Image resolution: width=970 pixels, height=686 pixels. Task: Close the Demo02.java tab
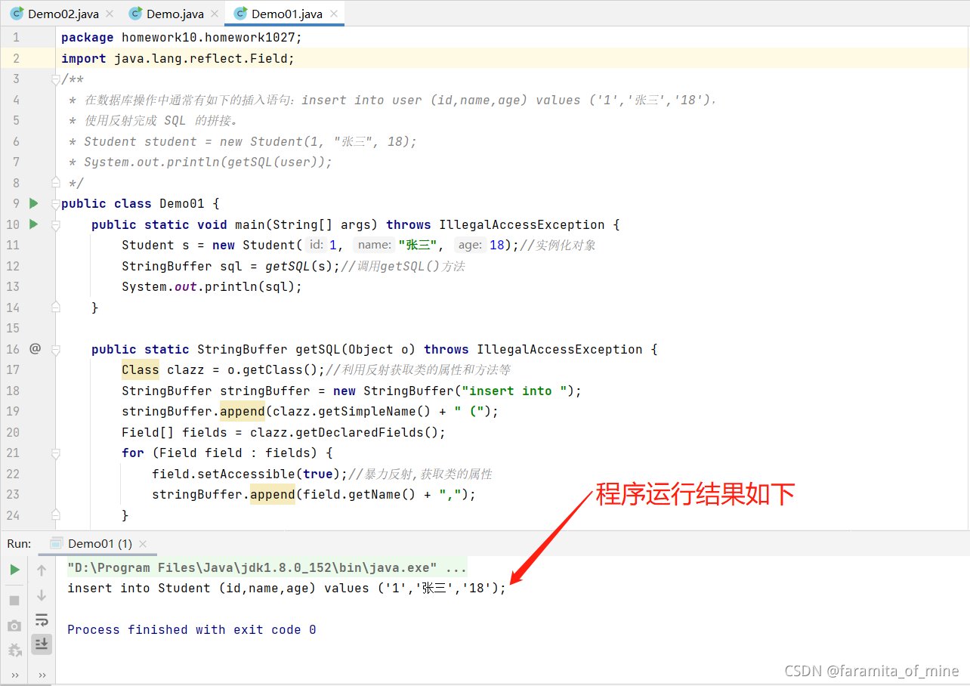109,14
